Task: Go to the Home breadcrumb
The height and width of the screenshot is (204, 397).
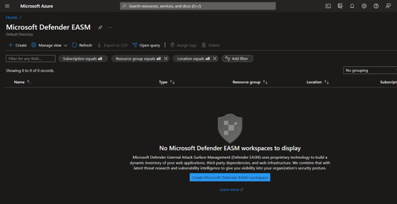Action: (12, 17)
